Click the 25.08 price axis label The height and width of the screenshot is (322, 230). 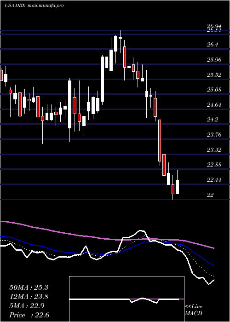tap(214, 90)
